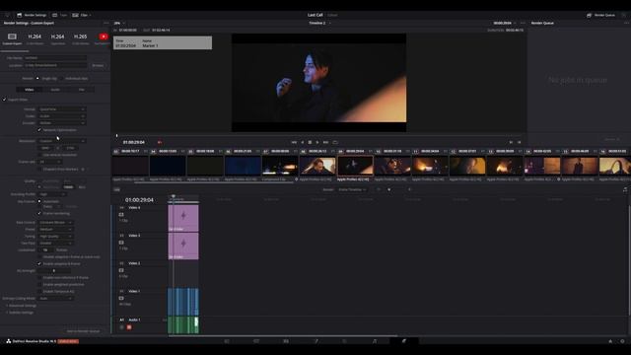Mute Audio 1 track with red M button

(x=129, y=327)
